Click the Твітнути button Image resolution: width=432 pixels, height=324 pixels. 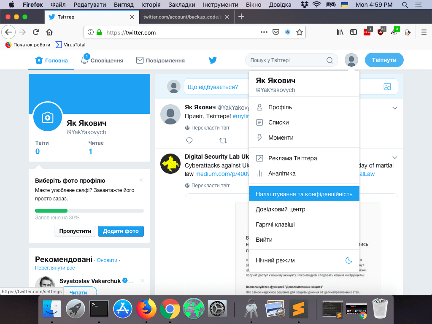pos(384,60)
